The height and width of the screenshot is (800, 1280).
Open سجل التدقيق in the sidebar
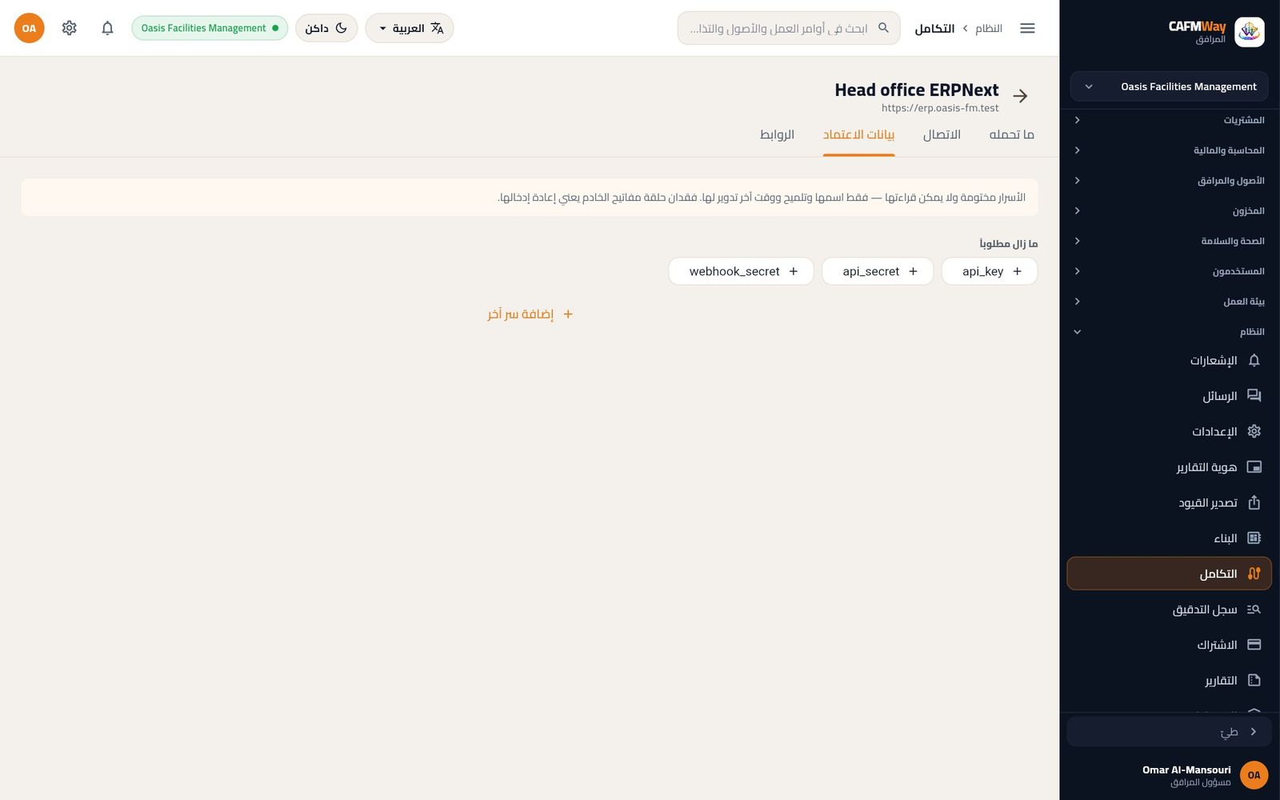(x=1169, y=610)
